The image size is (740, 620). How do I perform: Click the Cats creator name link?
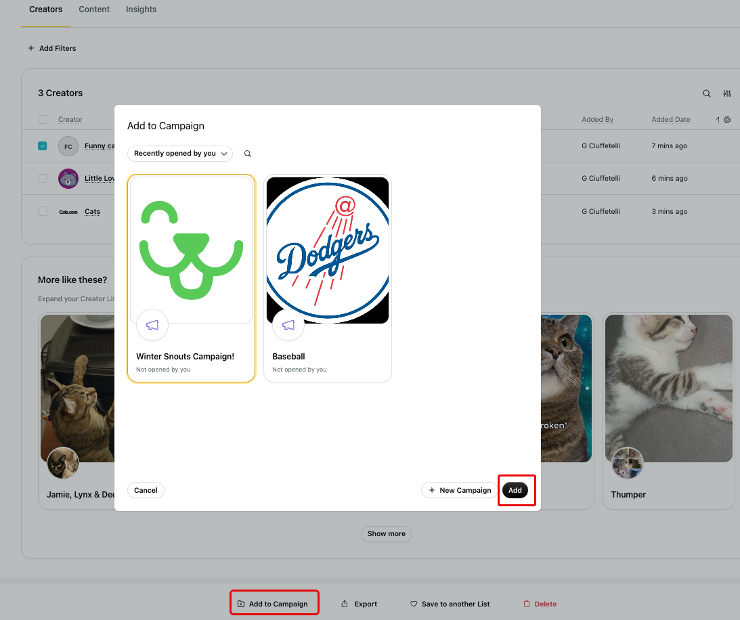(x=93, y=211)
